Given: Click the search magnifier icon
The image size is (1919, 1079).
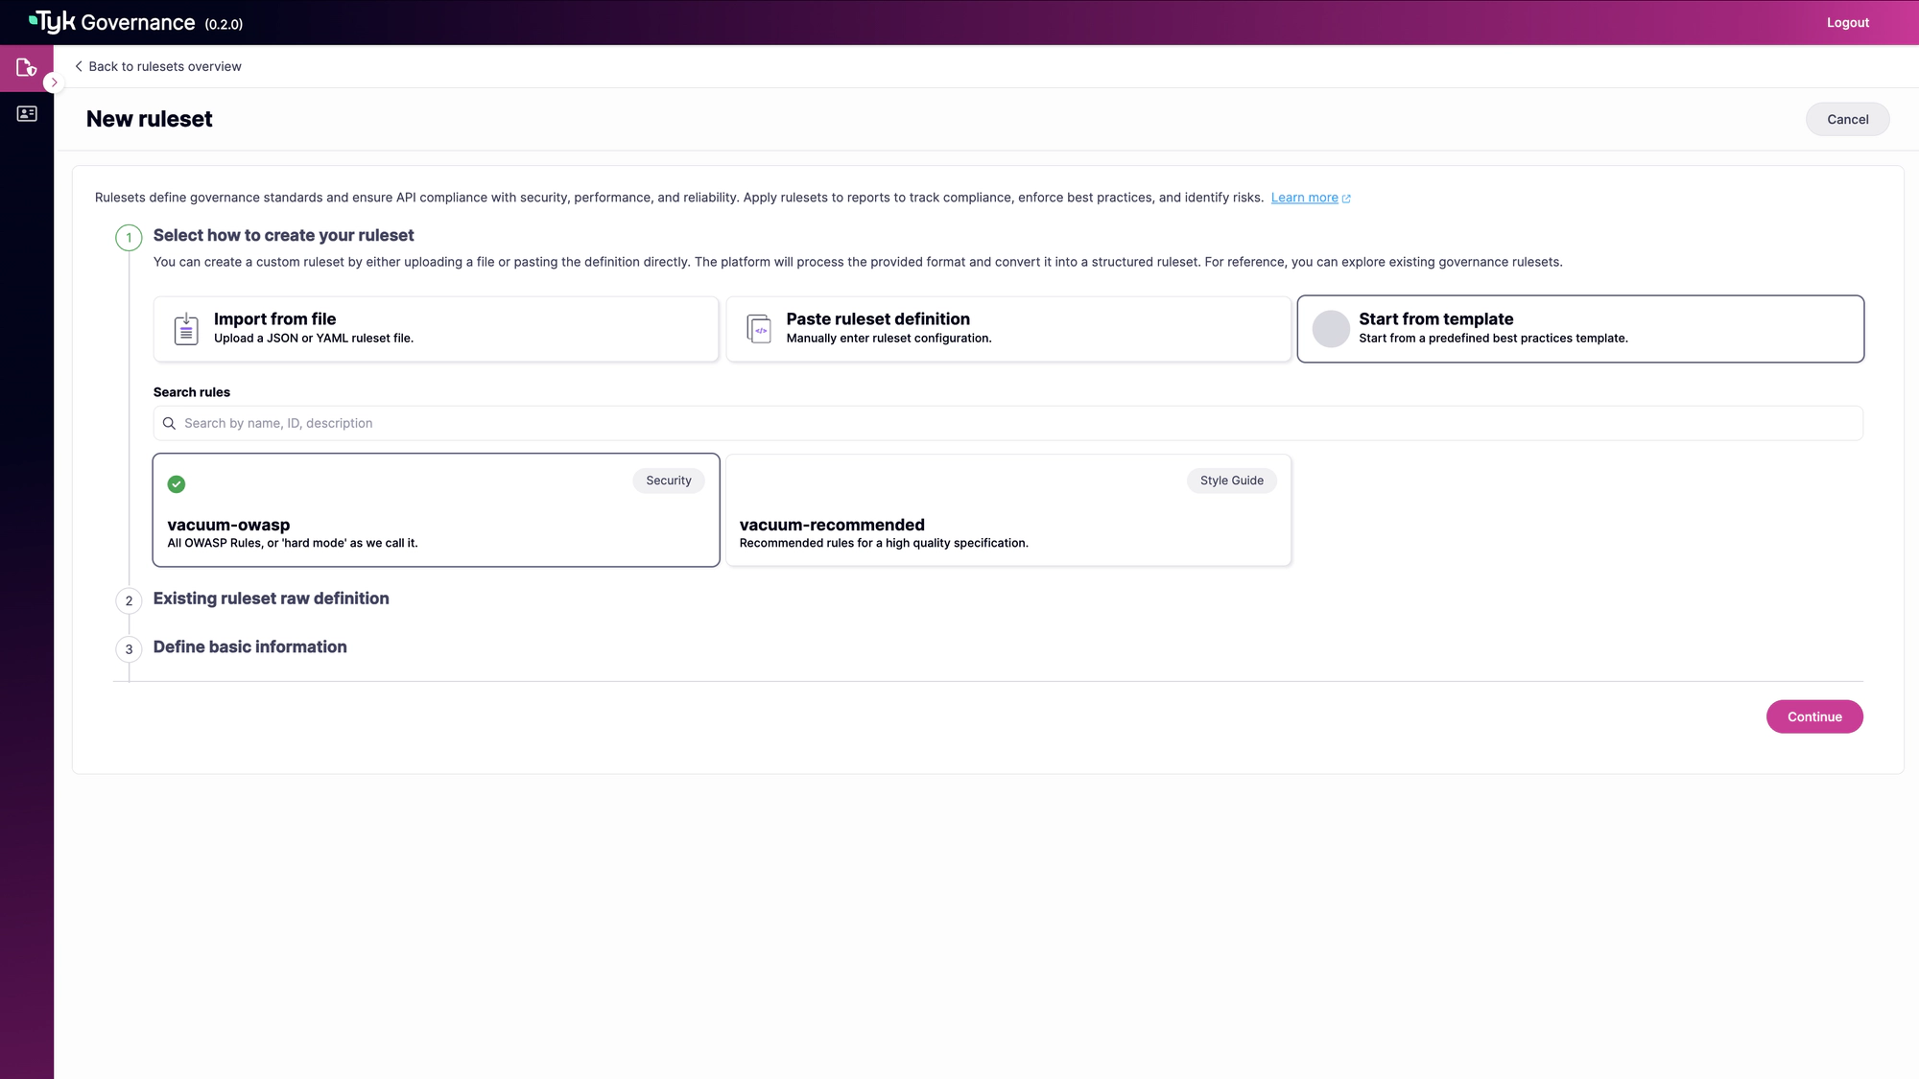Looking at the screenshot, I should pos(169,423).
